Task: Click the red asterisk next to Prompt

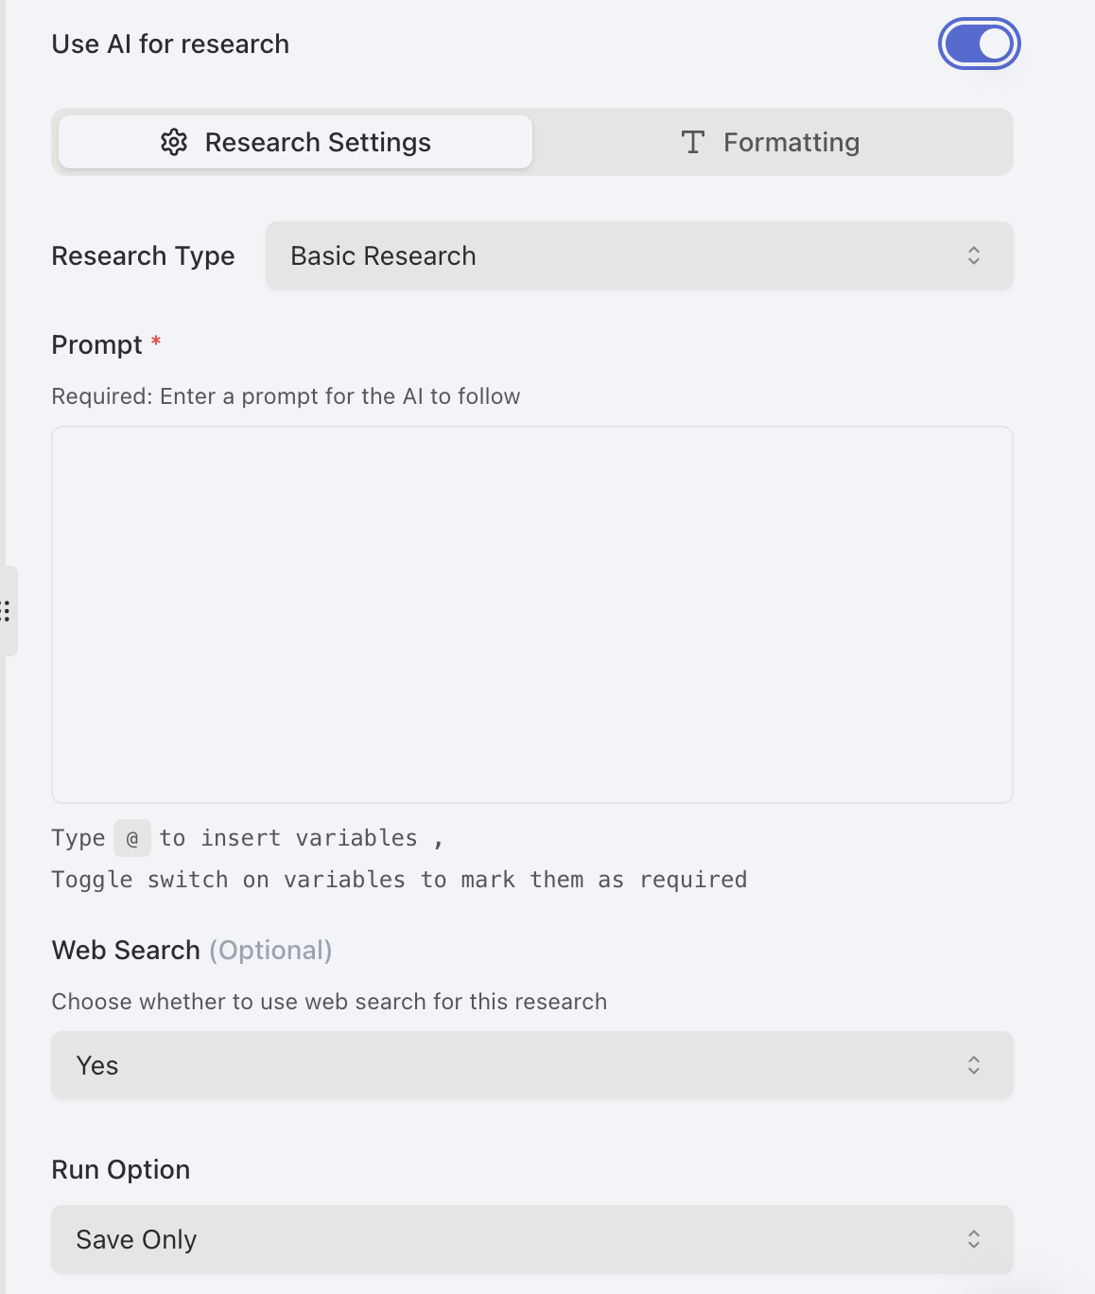Action: 156,339
